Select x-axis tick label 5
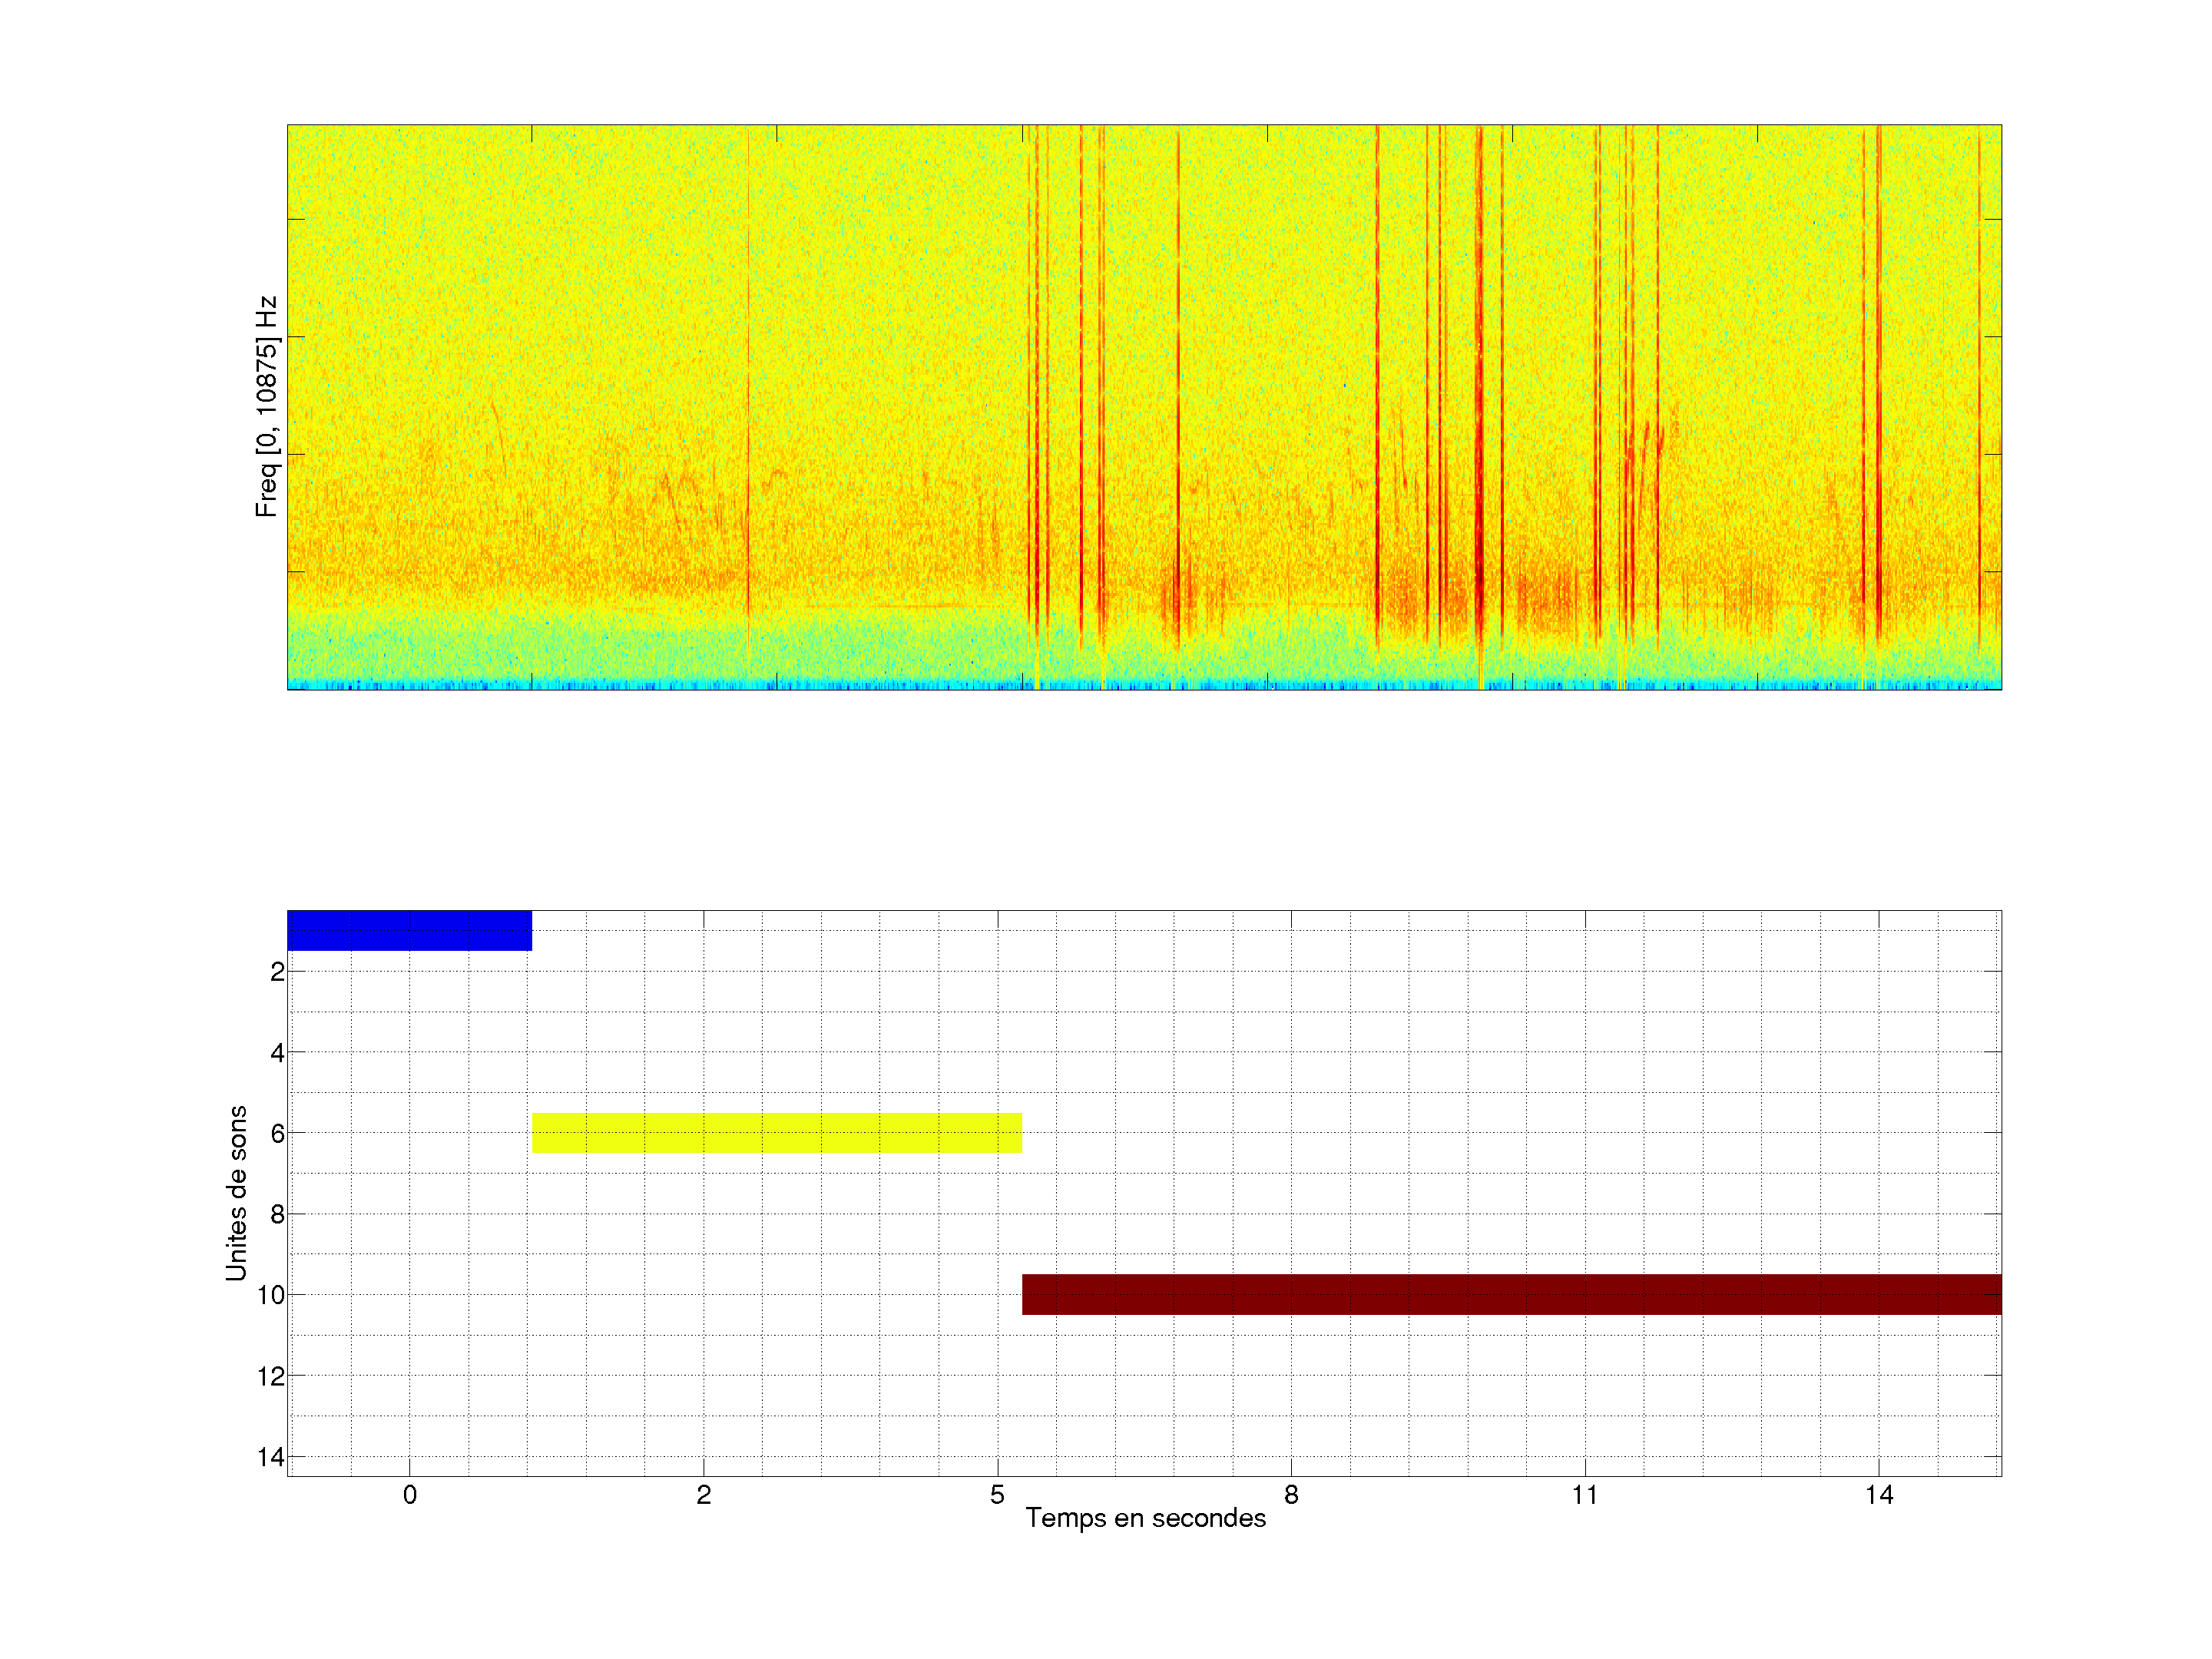The width and height of the screenshot is (2212, 1659). click(x=997, y=1495)
